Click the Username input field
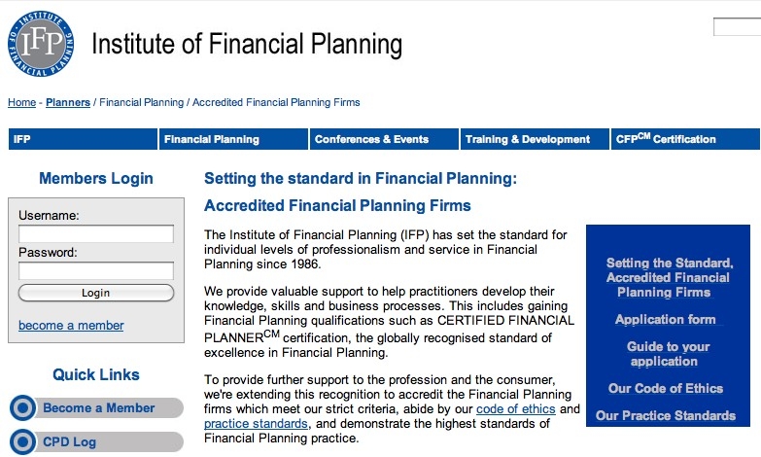 (x=96, y=233)
